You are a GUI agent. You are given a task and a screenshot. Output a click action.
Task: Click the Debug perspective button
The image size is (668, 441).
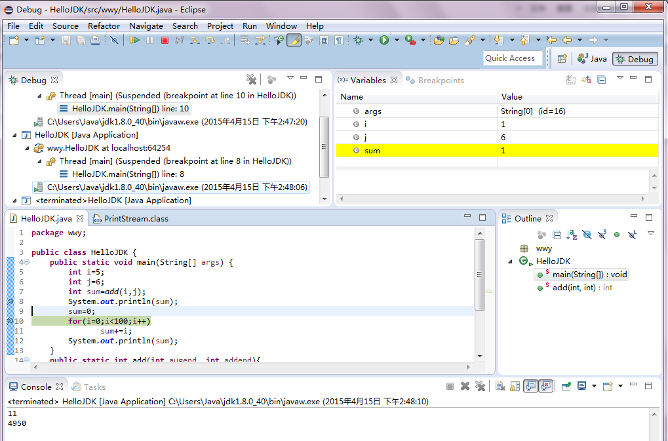pos(635,59)
